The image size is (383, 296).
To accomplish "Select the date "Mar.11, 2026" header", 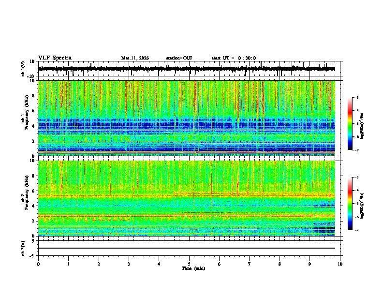I will click(135, 58).
